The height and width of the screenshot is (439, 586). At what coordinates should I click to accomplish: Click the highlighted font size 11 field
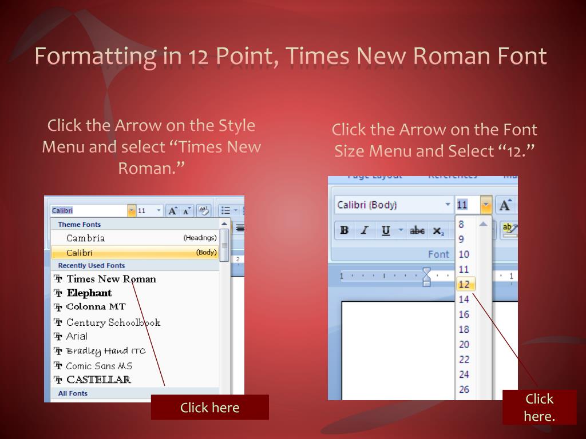pyautogui.click(x=467, y=205)
